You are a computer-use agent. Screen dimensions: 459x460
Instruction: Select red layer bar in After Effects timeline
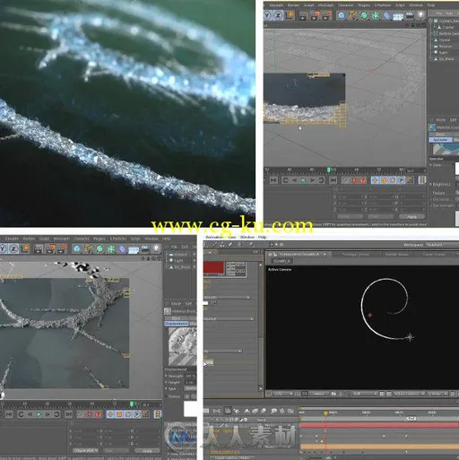click(379, 425)
